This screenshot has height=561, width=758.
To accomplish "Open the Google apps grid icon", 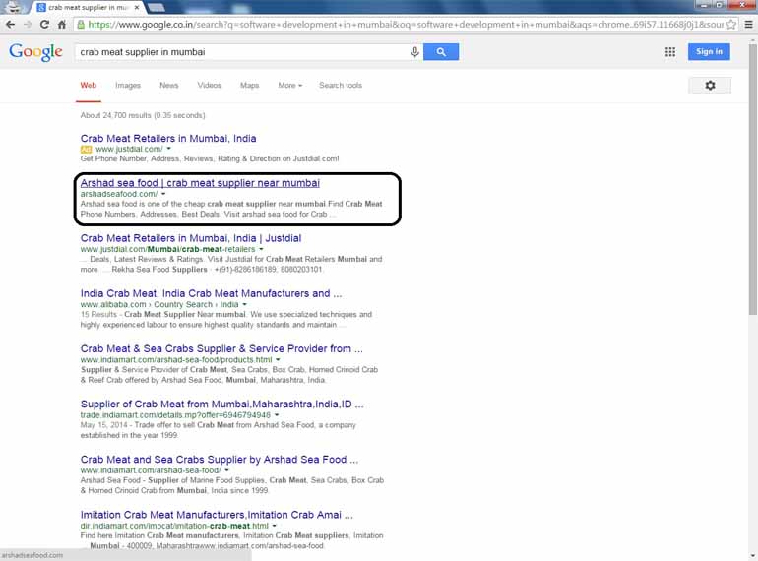I will coord(670,52).
